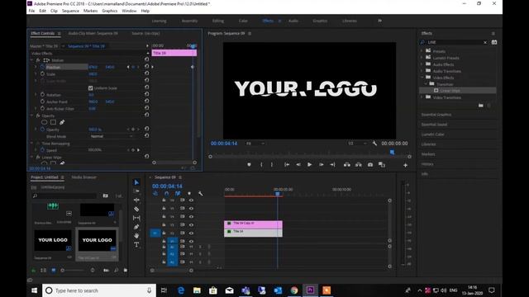Toggle Rotation animation stopwatch
This screenshot has height=297, width=529.
click(x=42, y=95)
